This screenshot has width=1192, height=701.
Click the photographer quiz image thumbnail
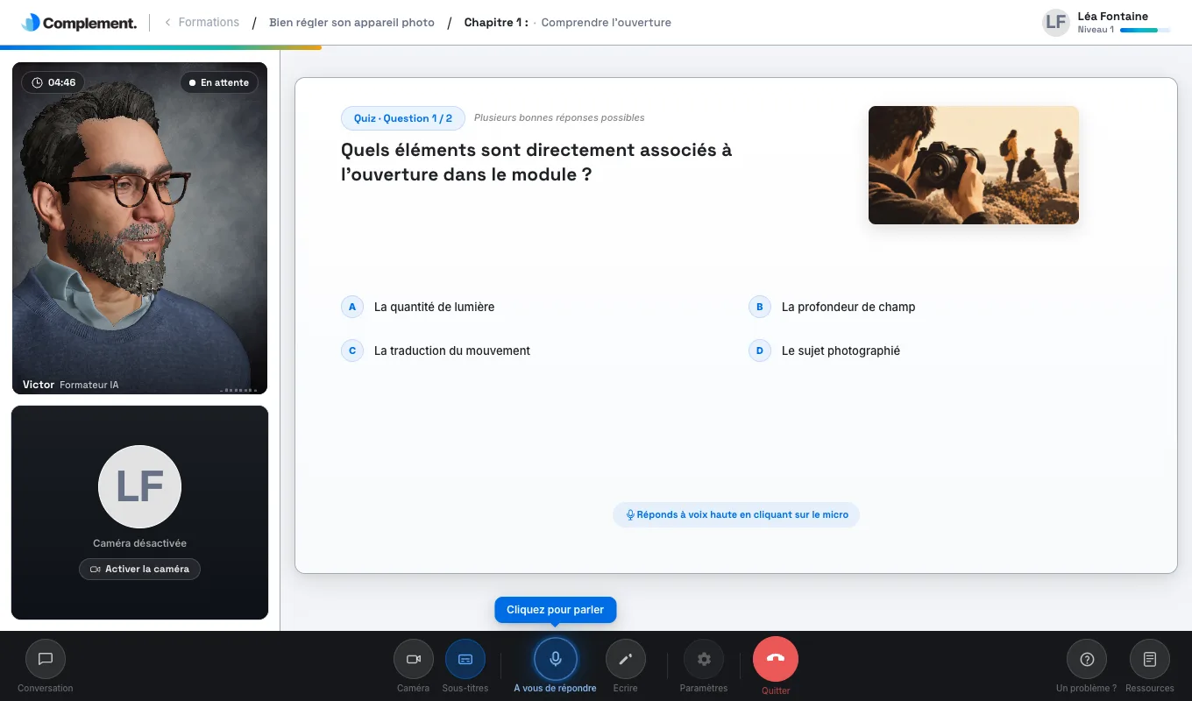[x=974, y=165]
